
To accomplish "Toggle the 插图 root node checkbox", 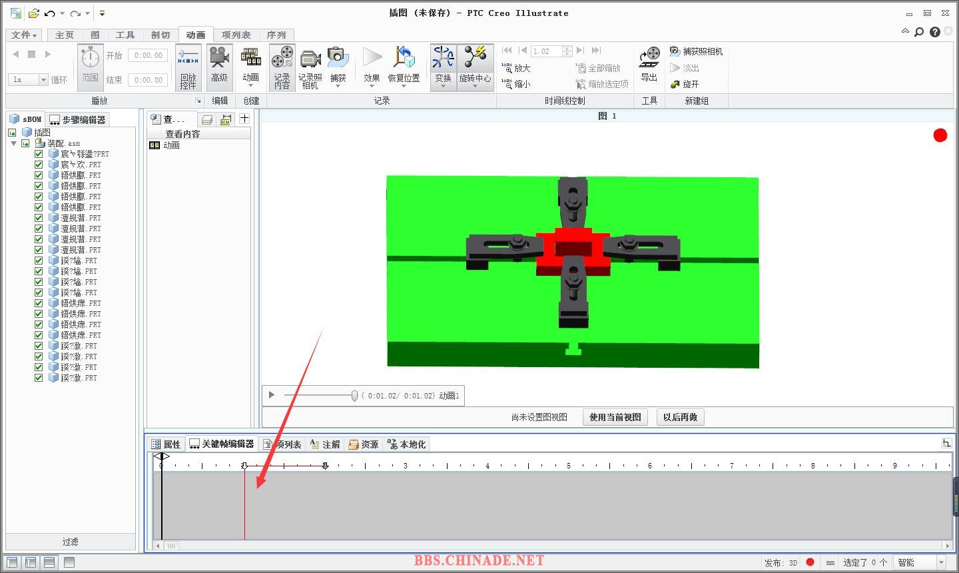I will (x=12, y=133).
